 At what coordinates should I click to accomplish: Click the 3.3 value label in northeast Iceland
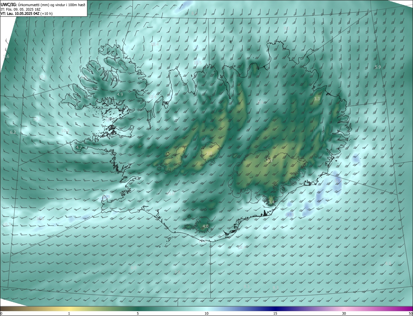click(x=317, y=98)
